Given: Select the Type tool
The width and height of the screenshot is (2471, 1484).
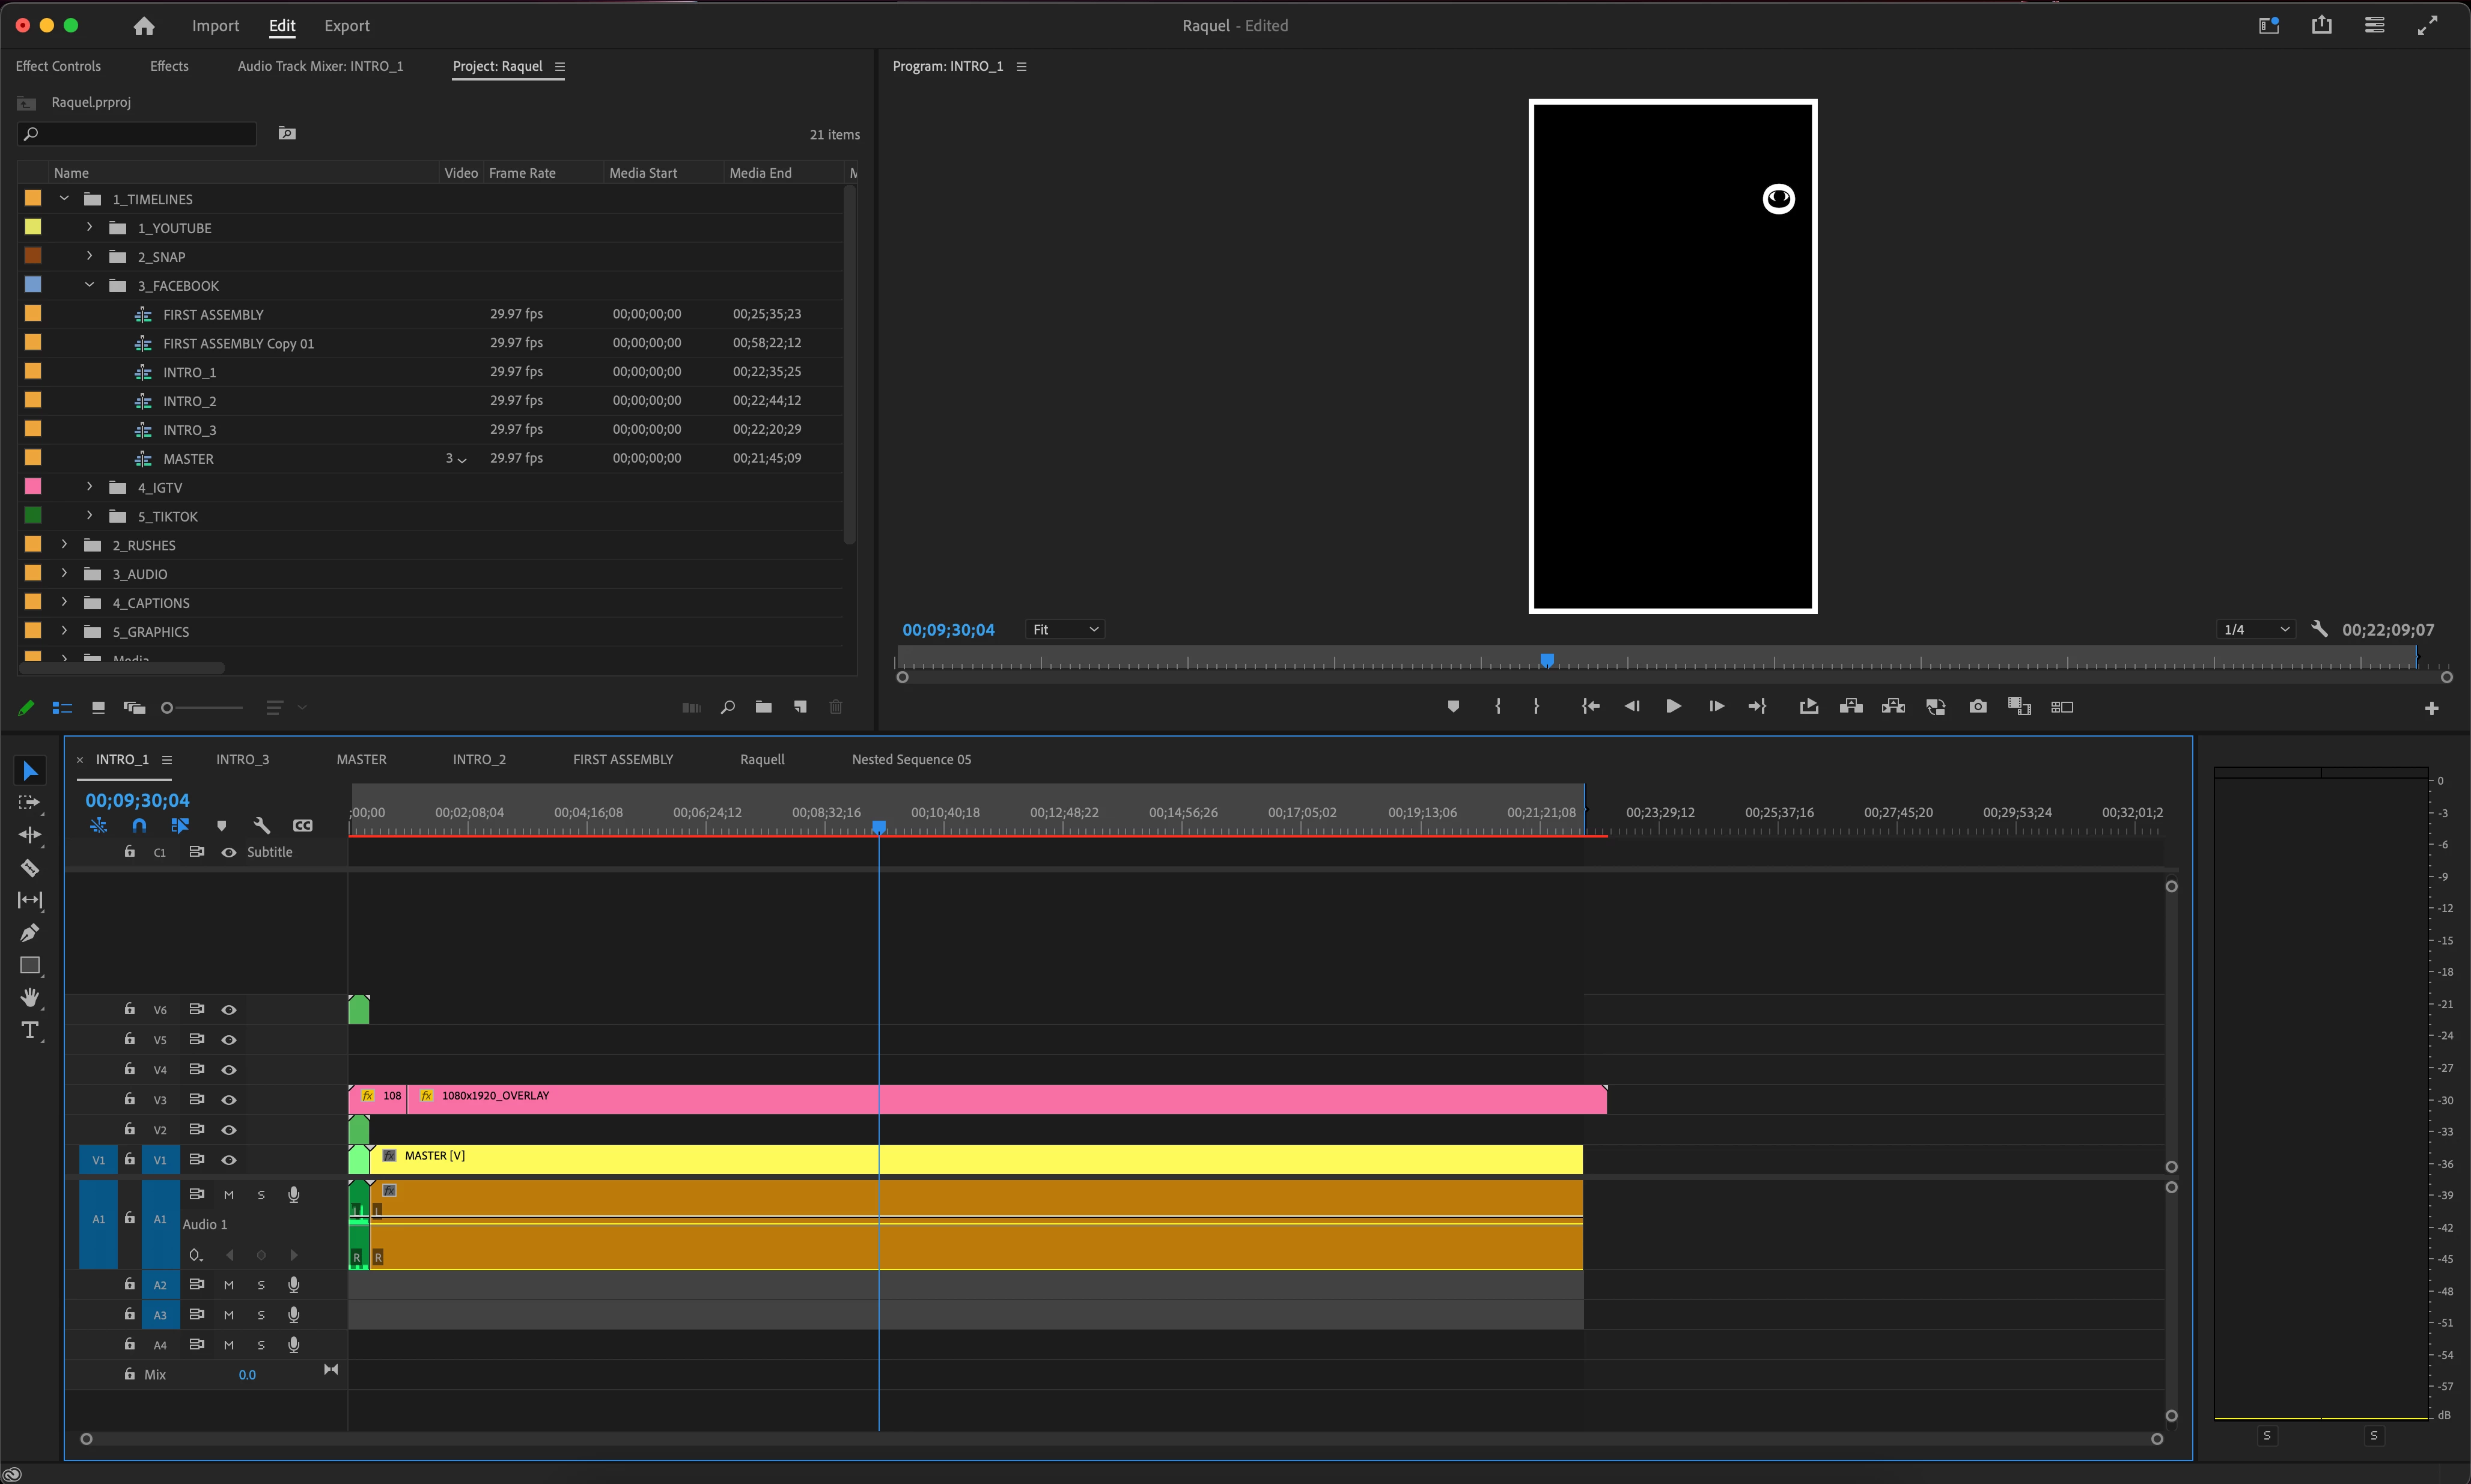Looking at the screenshot, I should coord(30,1030).
